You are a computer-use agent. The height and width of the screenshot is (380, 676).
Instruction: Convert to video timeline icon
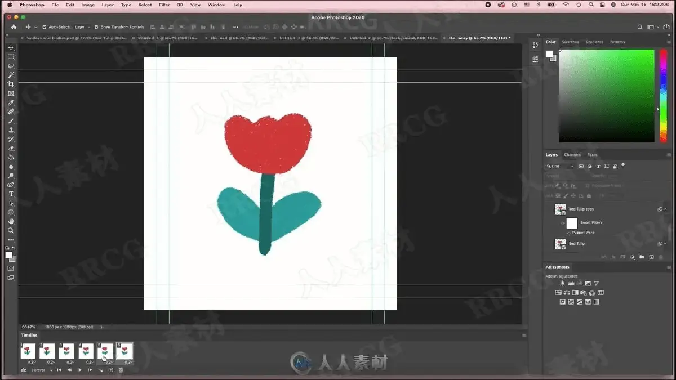pyautogui.click(x=24, y=370)
